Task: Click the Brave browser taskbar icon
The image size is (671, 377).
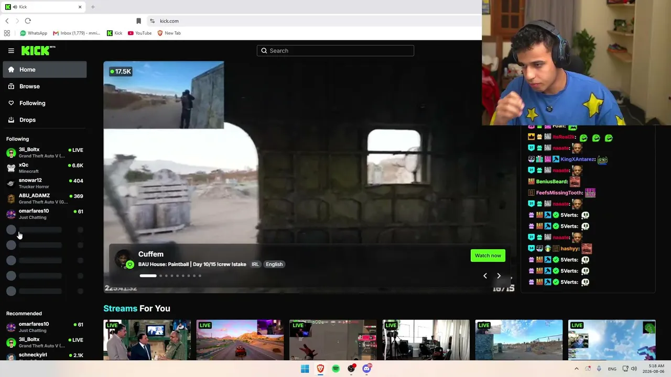Action: click(x=320, y=369)
